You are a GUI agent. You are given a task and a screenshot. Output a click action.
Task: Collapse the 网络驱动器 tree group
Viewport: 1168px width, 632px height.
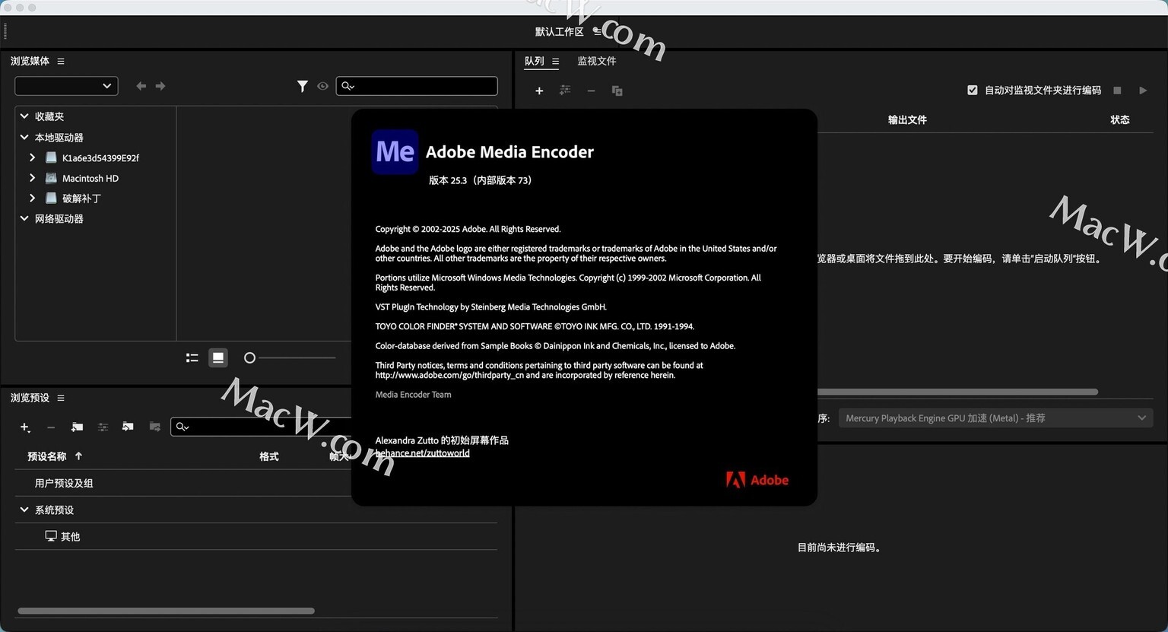pos(24,218)
